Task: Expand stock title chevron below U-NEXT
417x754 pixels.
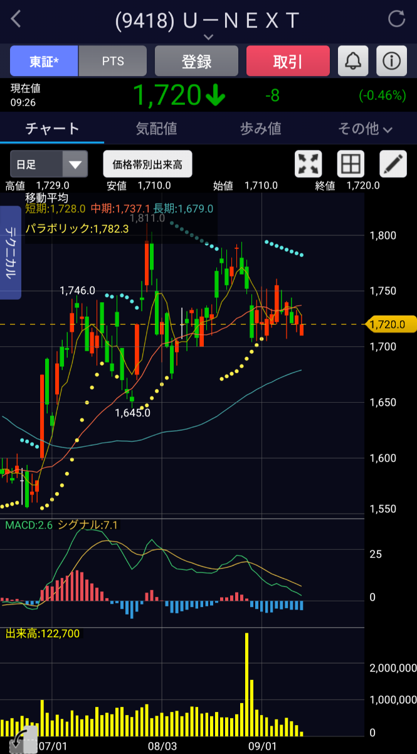Action: (209, 37)
